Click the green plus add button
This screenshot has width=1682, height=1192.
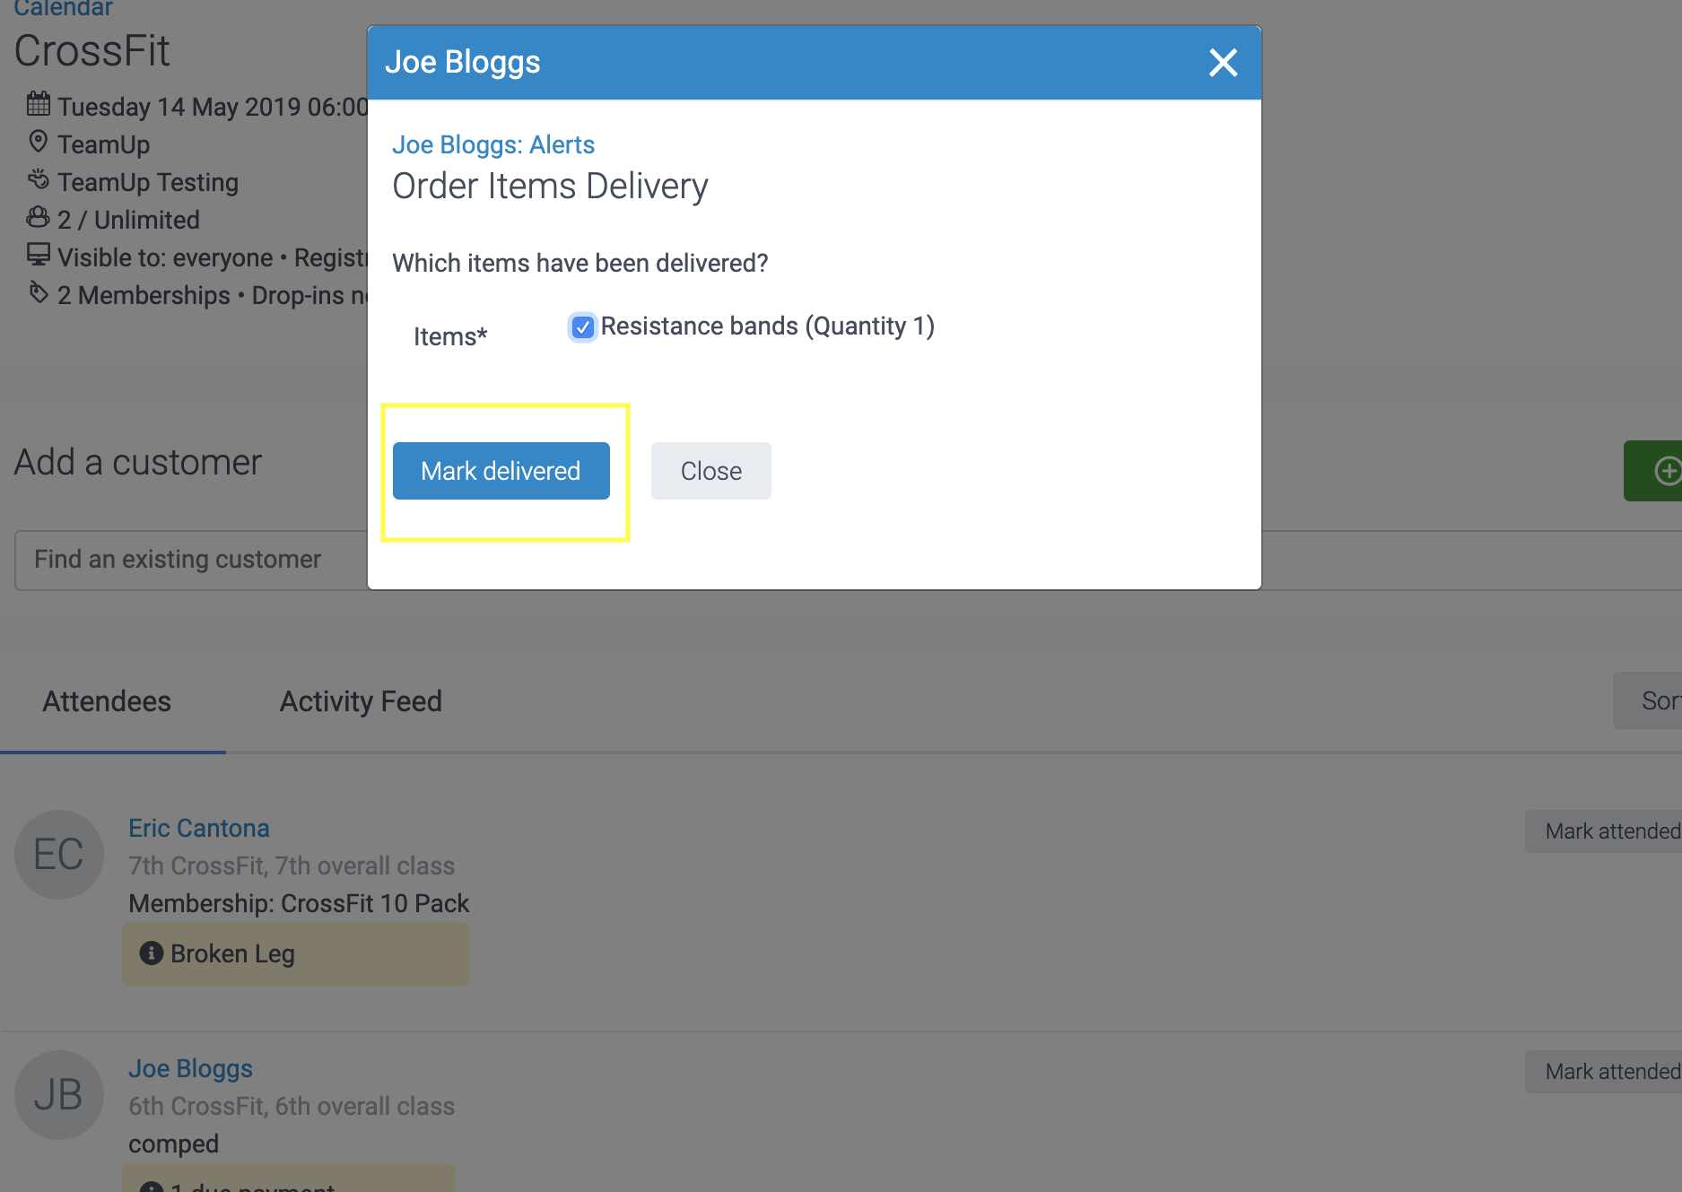click(1665, 471)
